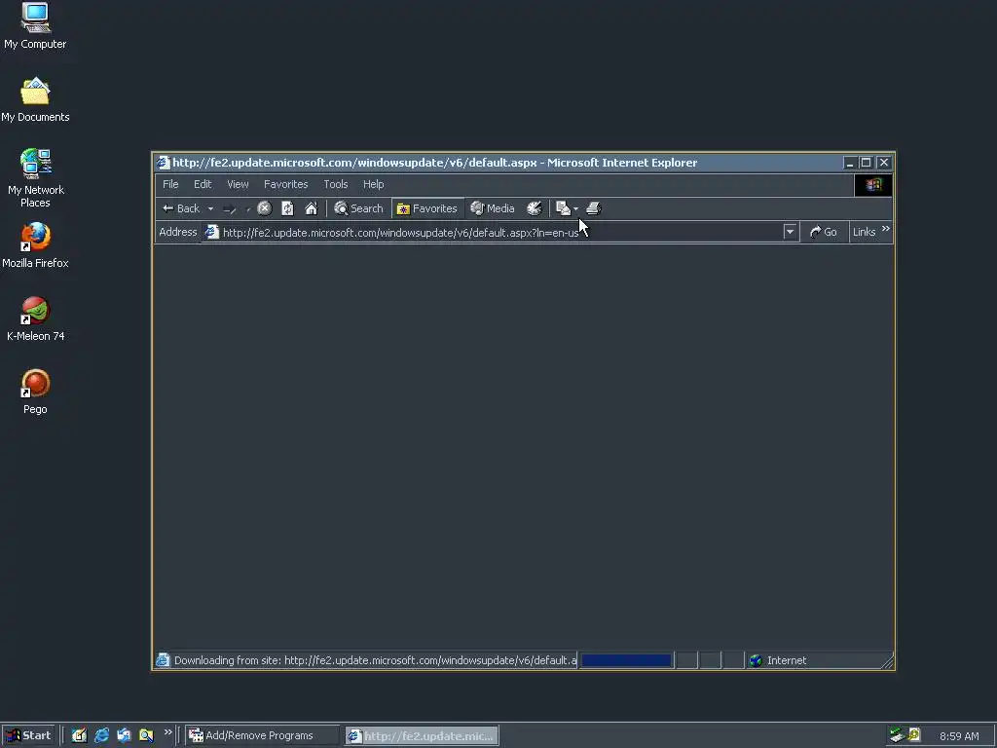The height and width of the screenshot is (748, 997).
Task: Open the History toolbar icon
Action: coord(535,208)
